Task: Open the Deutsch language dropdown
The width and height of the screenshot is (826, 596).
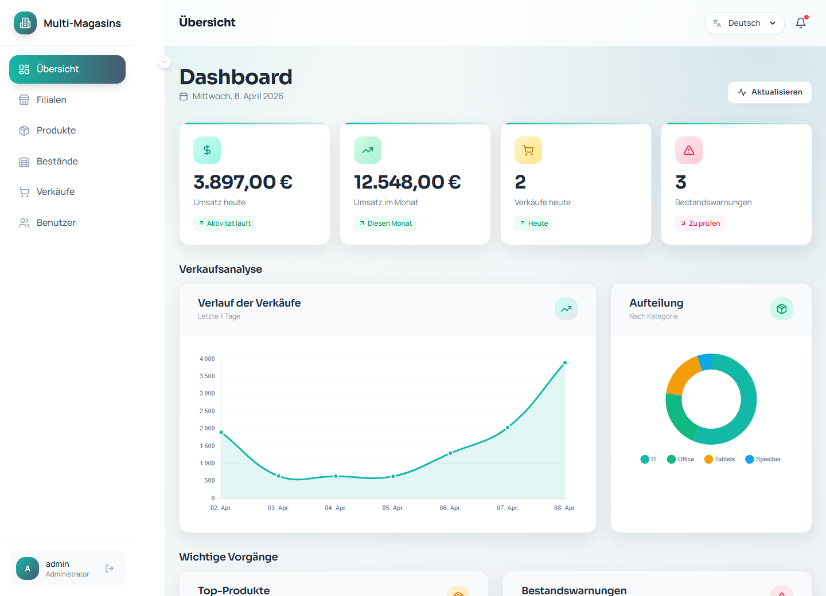Action: 745,23
